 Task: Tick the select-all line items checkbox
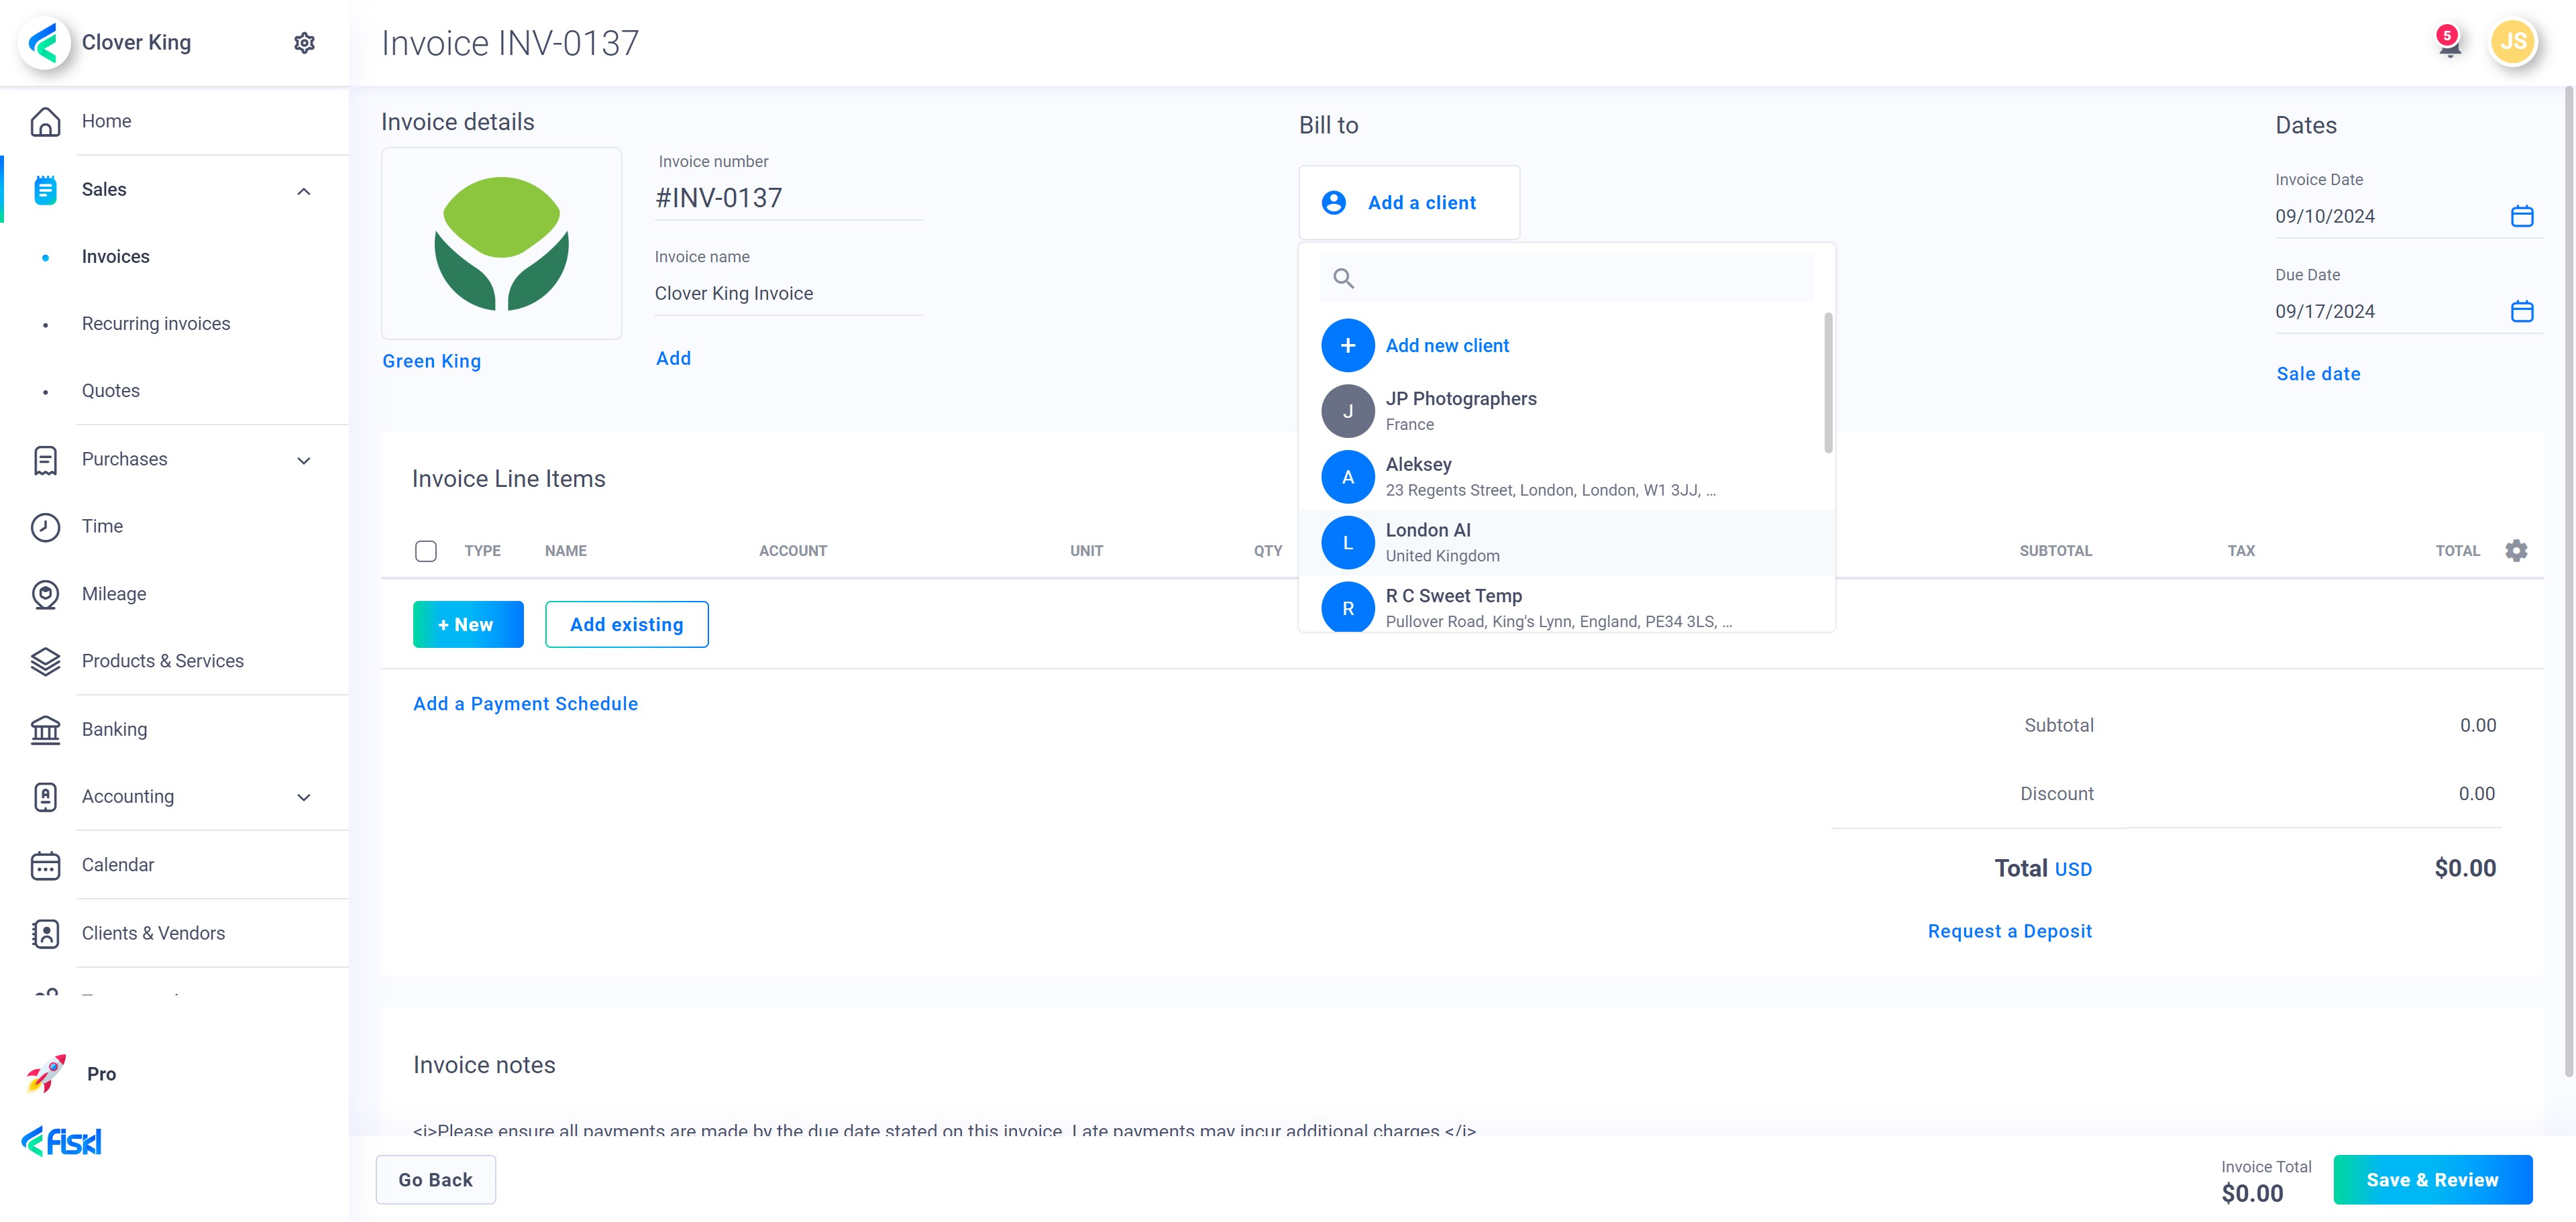[x=426, y=551]
